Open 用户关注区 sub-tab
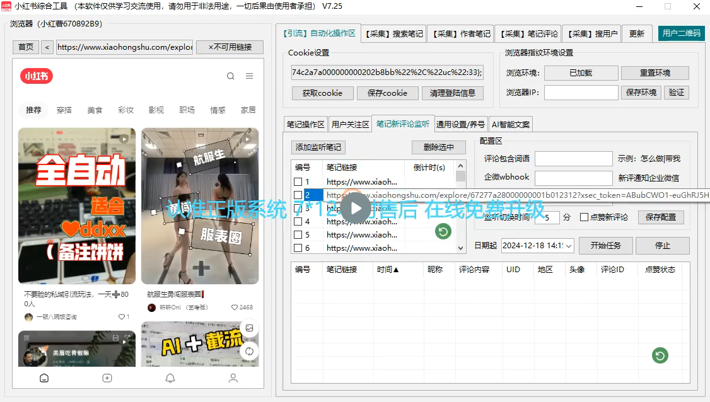 (350, 125)
